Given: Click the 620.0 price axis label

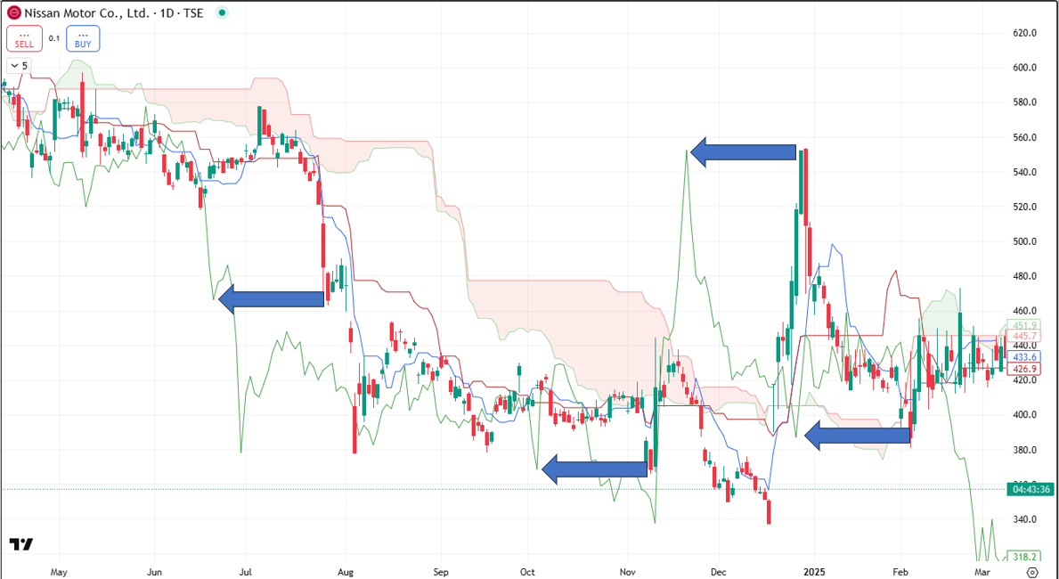Looking at the screenshot, I should (1024, 32).
